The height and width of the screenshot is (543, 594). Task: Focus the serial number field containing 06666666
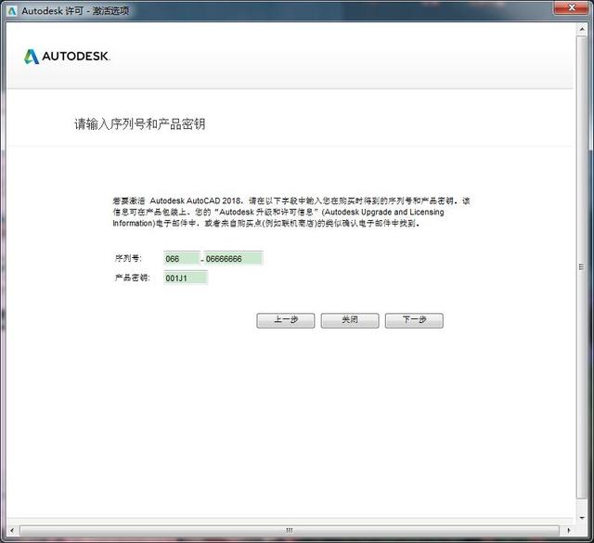234,258
